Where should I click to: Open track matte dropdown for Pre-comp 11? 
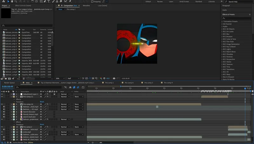coord(79,97)
